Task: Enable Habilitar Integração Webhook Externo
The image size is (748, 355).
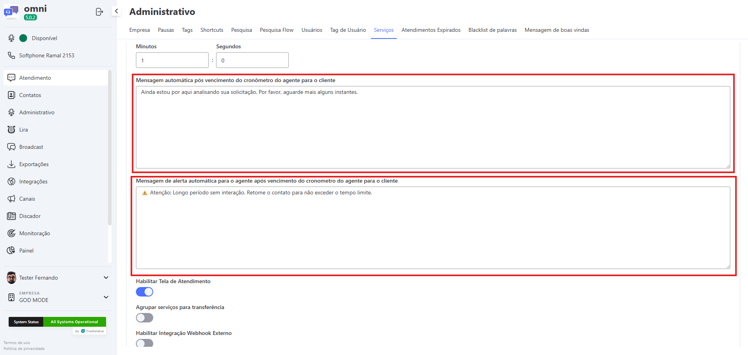Action: 144,343
